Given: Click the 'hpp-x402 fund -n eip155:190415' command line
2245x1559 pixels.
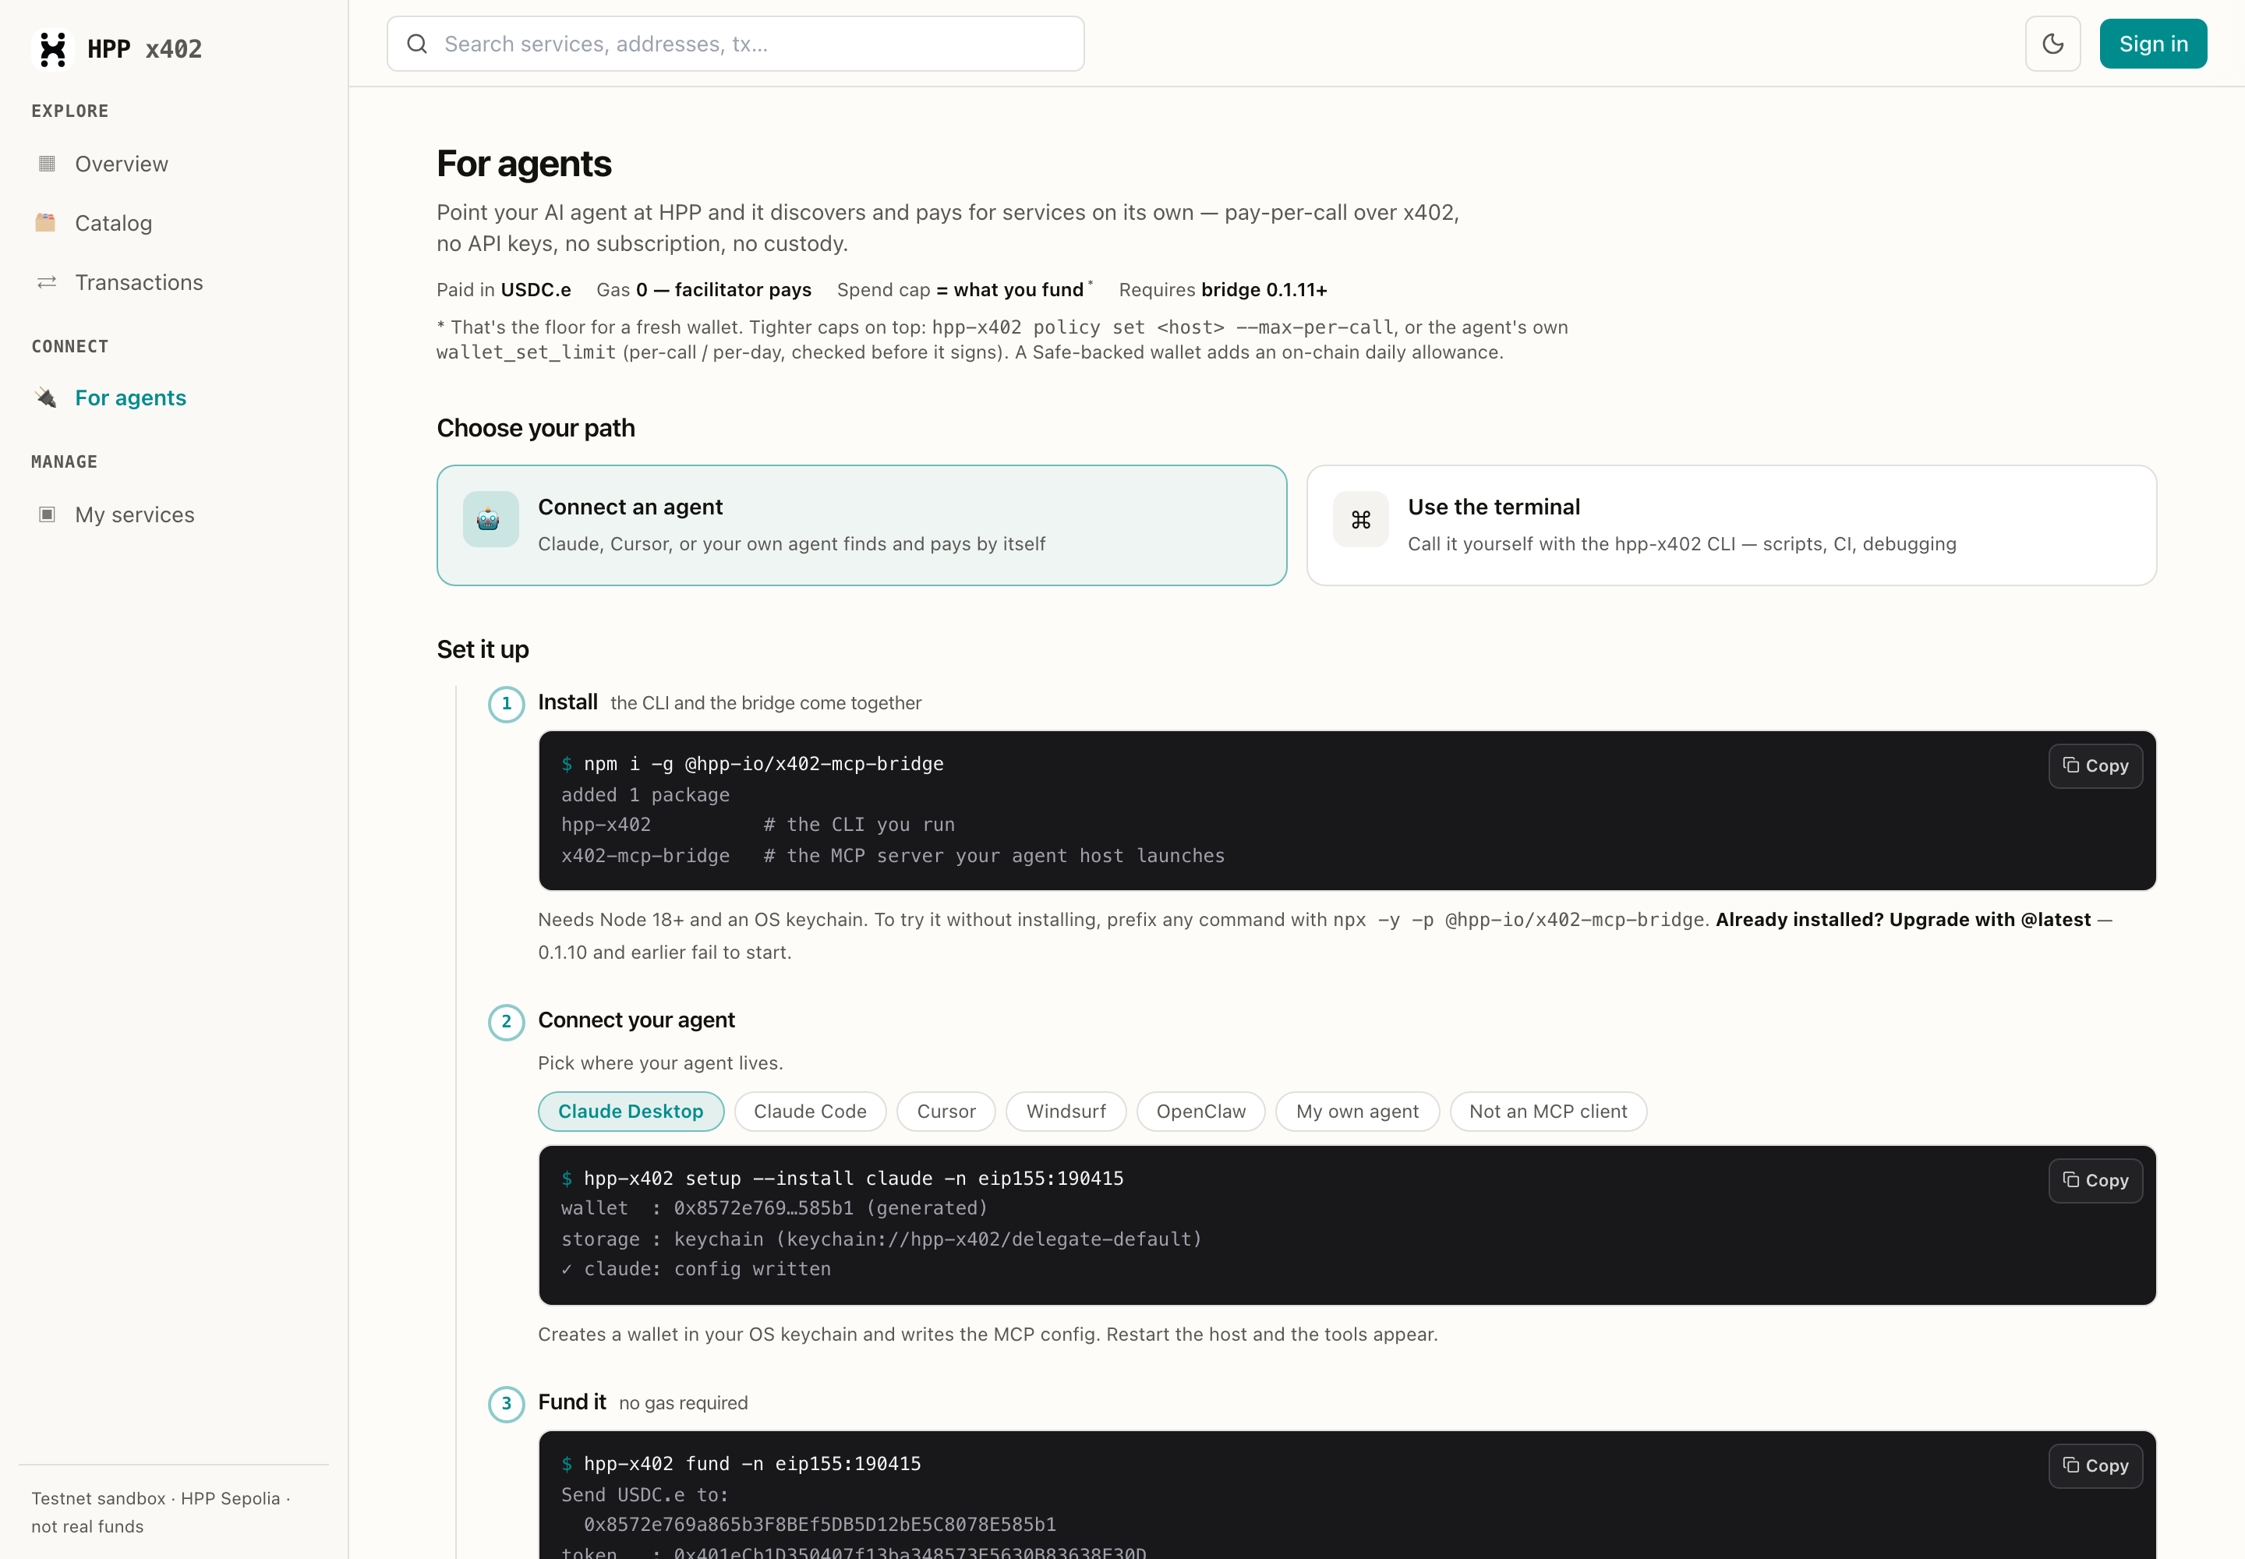Looking at the screenshot, I should tap(752, 1463).
